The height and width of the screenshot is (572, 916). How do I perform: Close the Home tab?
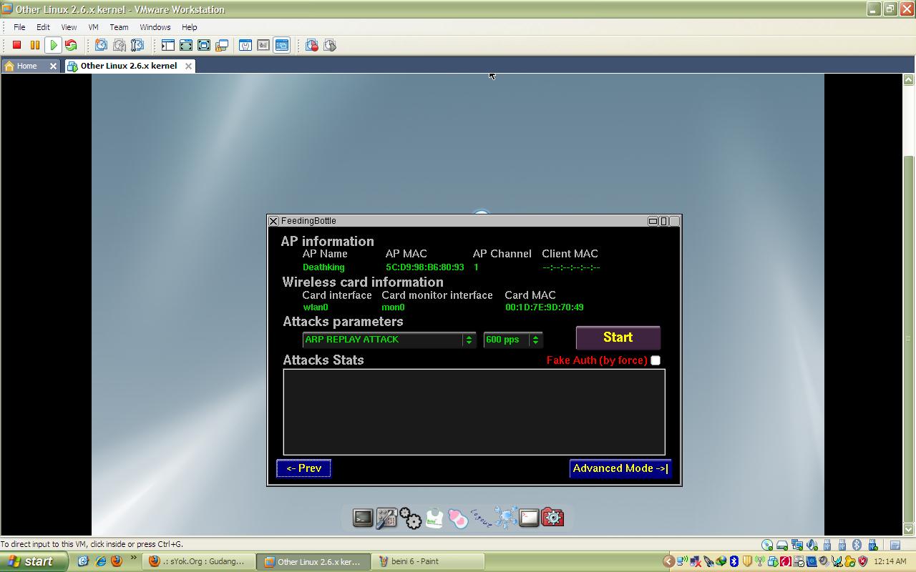click(x=53, y=66)
